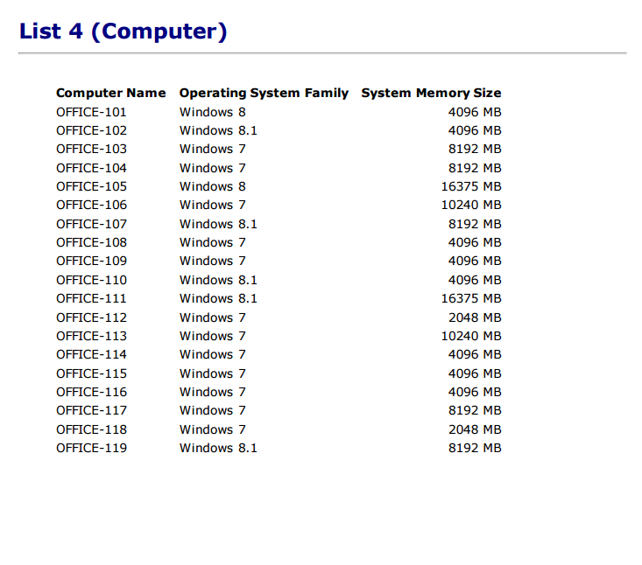The image size is (642, 565).
Task: Click 8192 MB in the OFFICE-119 row
Action: click(475, 448)
